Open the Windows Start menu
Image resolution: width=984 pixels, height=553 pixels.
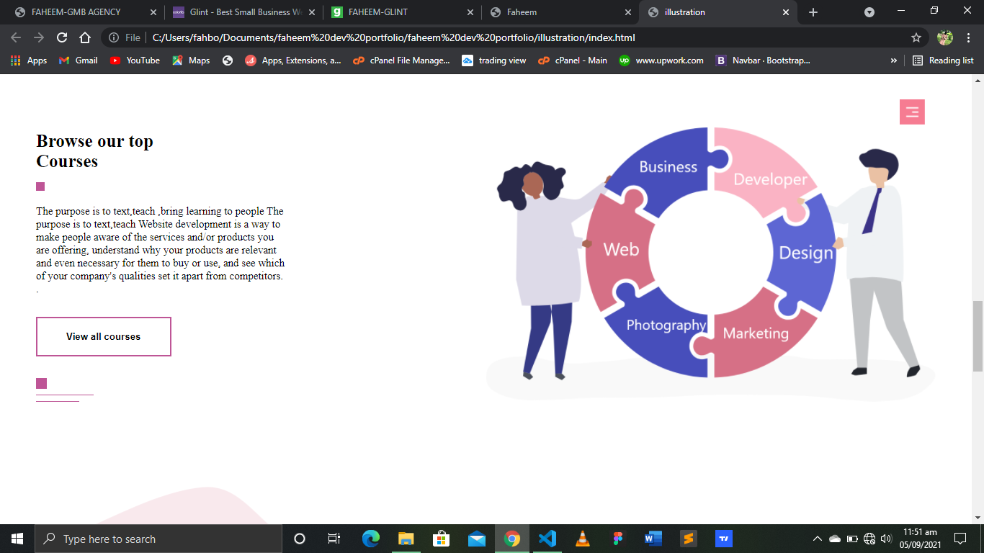[17, 539]
